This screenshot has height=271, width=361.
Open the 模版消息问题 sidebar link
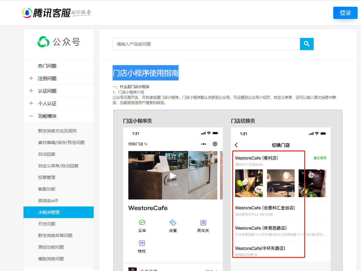(x=51, y=259)
